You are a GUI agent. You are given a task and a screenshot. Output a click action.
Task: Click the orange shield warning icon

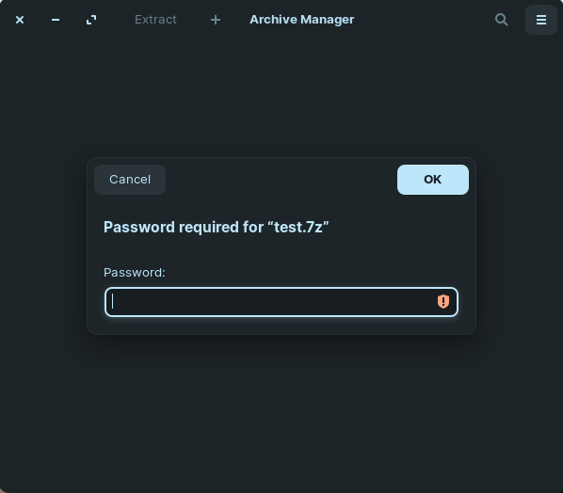pos(443,302)
